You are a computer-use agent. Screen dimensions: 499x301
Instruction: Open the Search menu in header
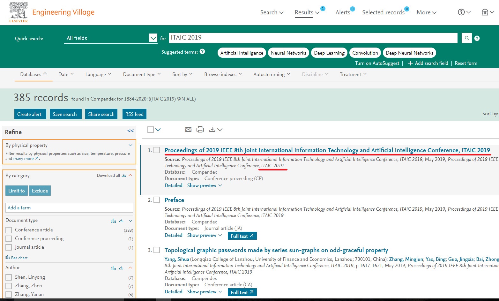(x=272, y=12)
